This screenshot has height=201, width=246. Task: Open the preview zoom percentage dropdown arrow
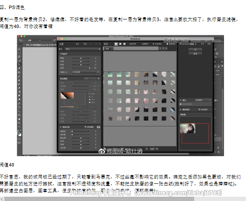pos(157,149)
